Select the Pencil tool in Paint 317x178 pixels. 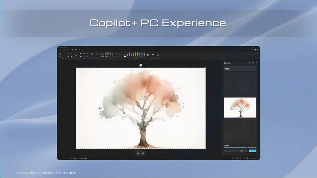coord(81,53)
